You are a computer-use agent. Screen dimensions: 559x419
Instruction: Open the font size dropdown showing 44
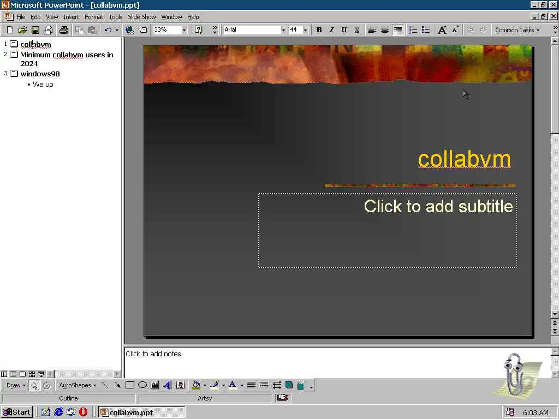pos(305,30)
